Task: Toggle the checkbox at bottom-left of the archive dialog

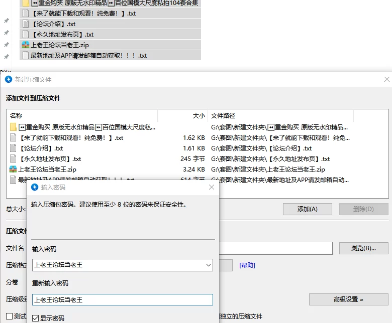Action: coord(9,316)
